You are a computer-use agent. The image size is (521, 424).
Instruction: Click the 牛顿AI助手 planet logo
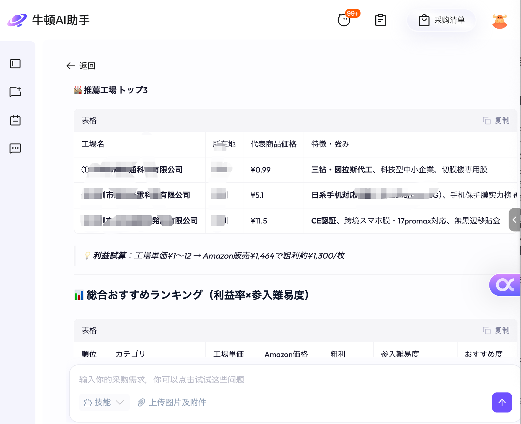[x=17, y=20]
